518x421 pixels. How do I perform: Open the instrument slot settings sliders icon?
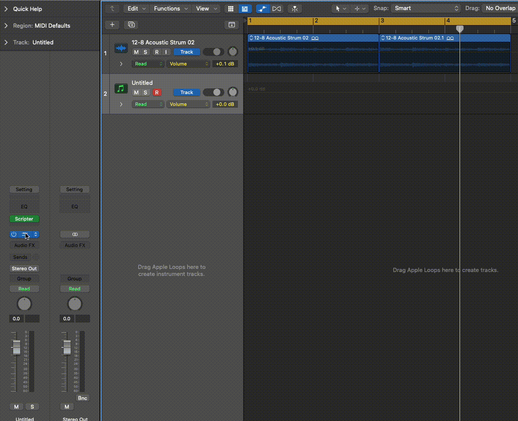[x=25, y=234]
